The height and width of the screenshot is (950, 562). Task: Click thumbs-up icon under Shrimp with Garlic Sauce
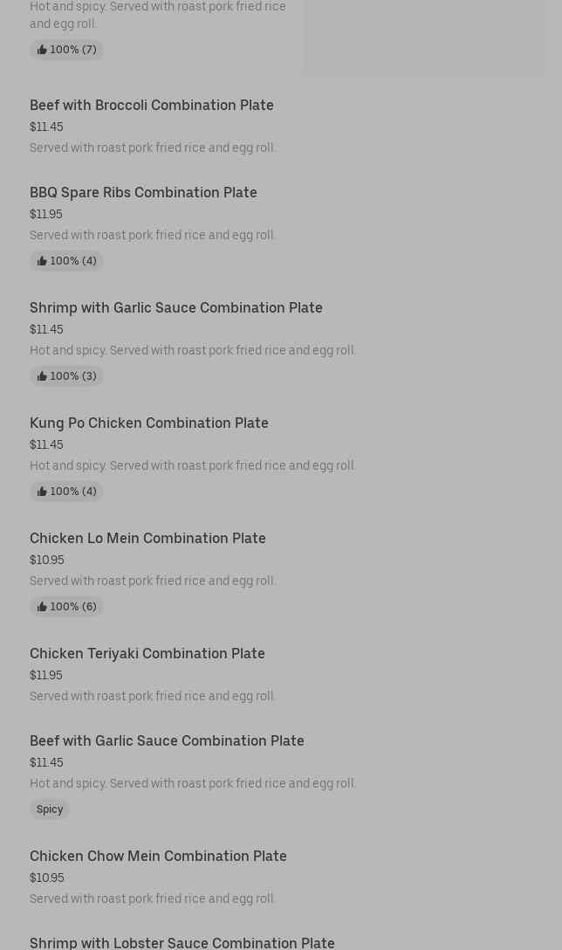pos(42,376)
